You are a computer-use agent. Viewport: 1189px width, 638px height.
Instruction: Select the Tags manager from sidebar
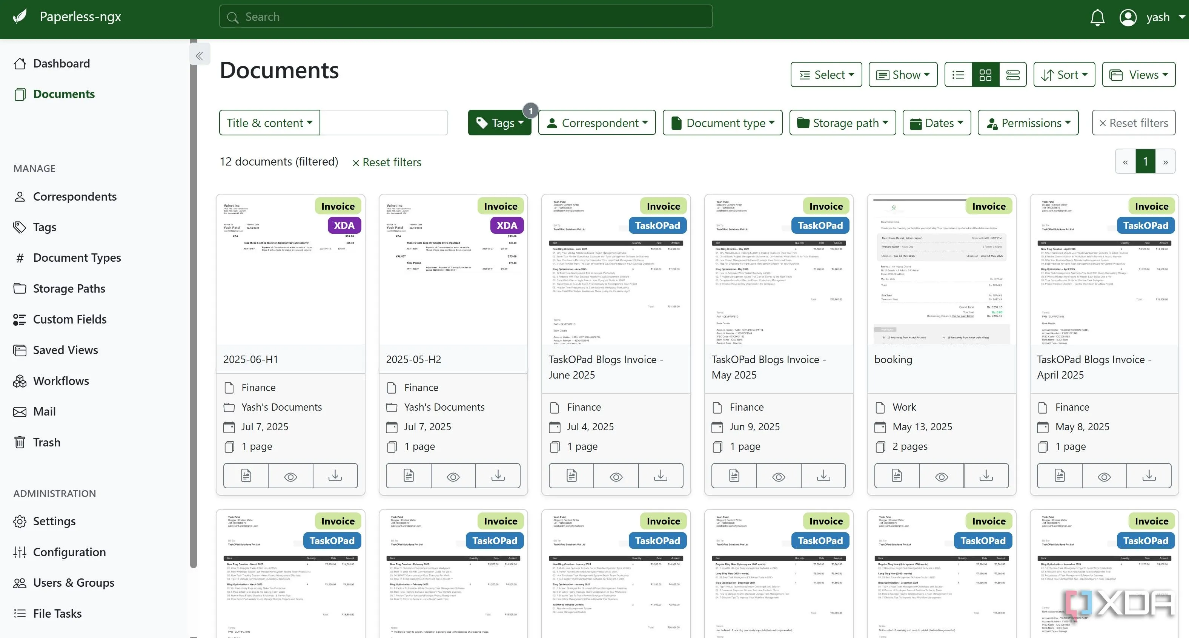click(45, 227)
